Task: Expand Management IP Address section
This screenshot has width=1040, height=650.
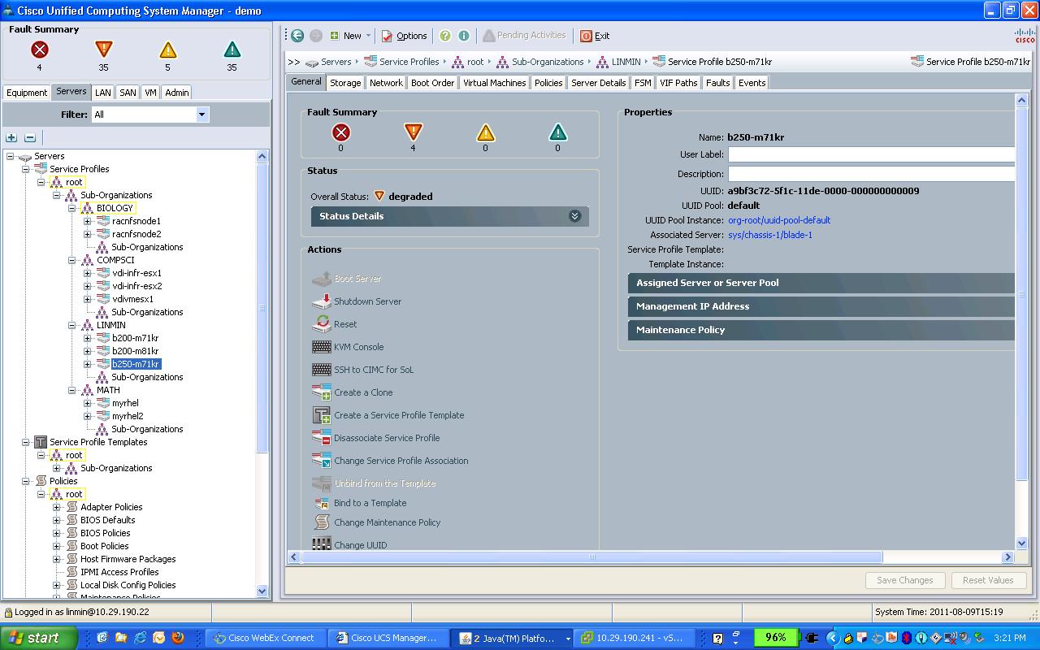Action: 821,306
